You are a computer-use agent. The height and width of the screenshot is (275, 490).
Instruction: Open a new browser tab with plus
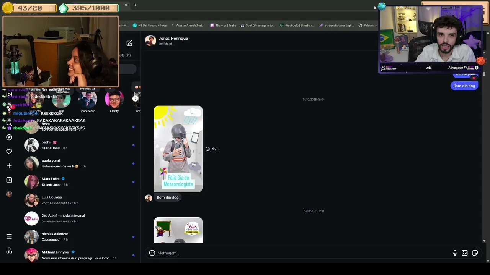point(135,5)
